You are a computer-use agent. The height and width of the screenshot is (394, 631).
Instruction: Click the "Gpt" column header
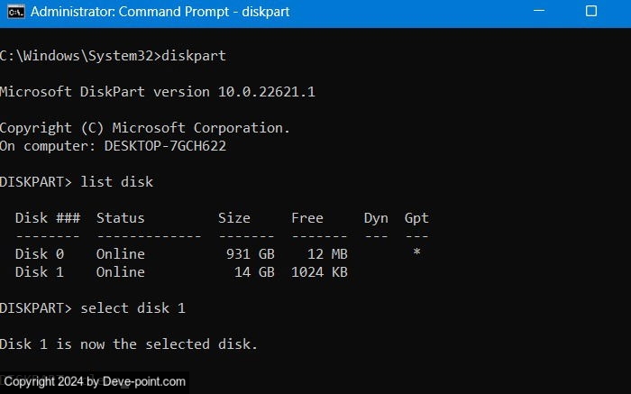click(416, 218)
